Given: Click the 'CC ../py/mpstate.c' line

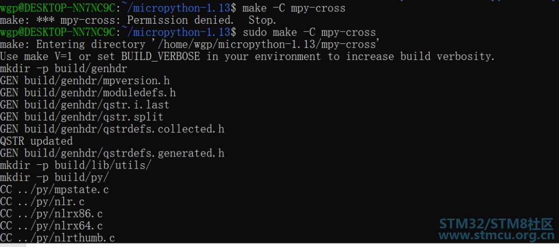Looking at the screenshot, I should click(54, 190).
